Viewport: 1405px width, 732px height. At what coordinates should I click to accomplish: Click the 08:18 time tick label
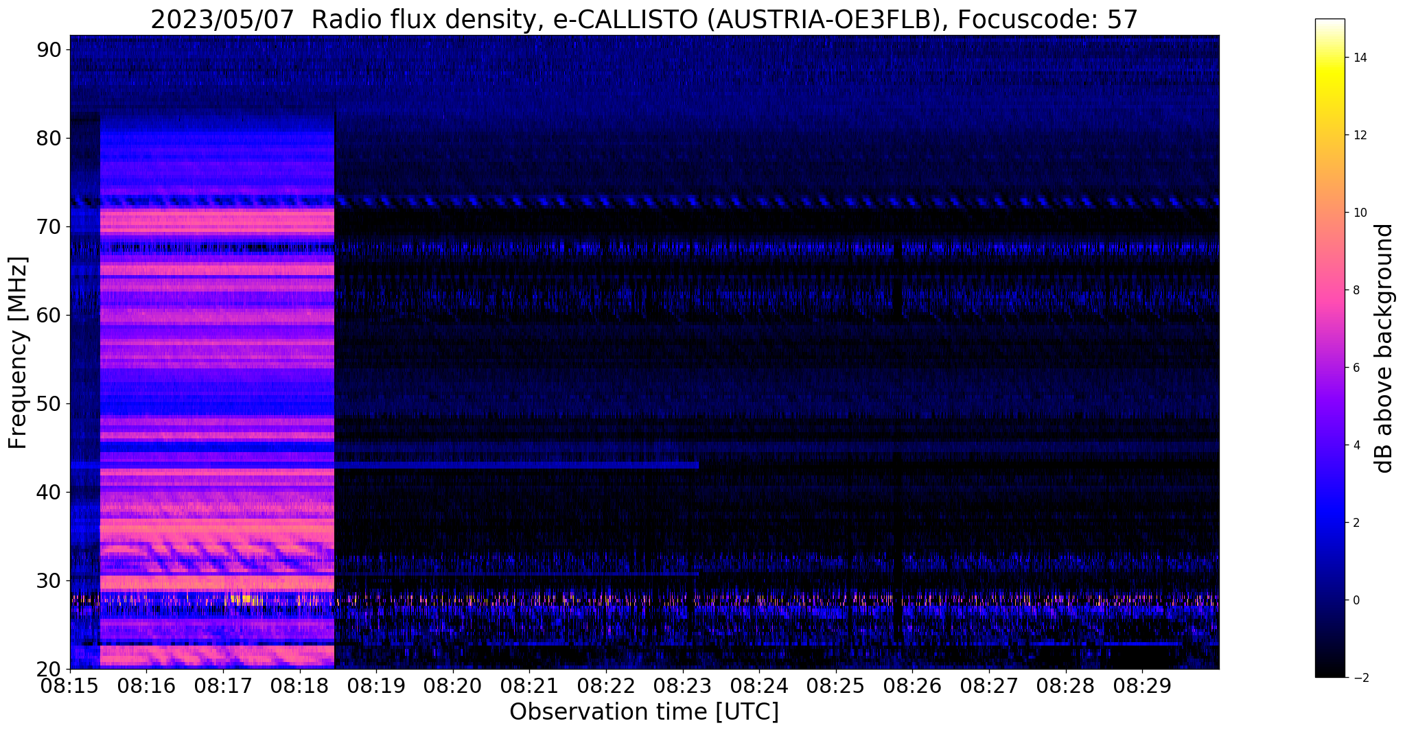299,685
